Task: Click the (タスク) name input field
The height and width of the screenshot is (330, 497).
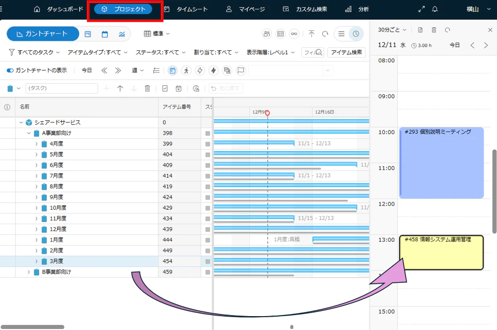Action: (62, 88)
